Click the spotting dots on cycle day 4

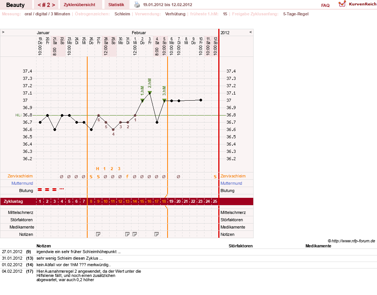62,189
